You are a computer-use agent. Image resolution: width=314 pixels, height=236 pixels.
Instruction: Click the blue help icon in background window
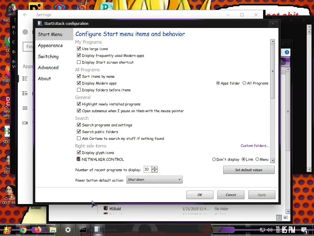tap(287, 52)
